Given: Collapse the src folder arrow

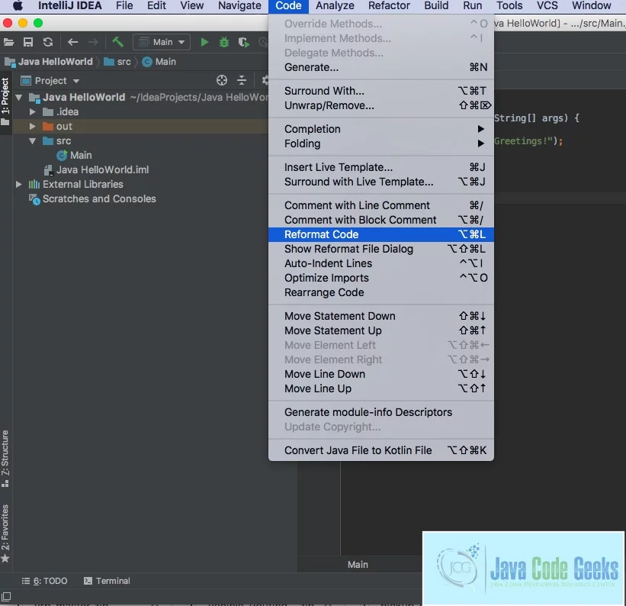Looking at the screenshot, I should click(x=33, y=140).
